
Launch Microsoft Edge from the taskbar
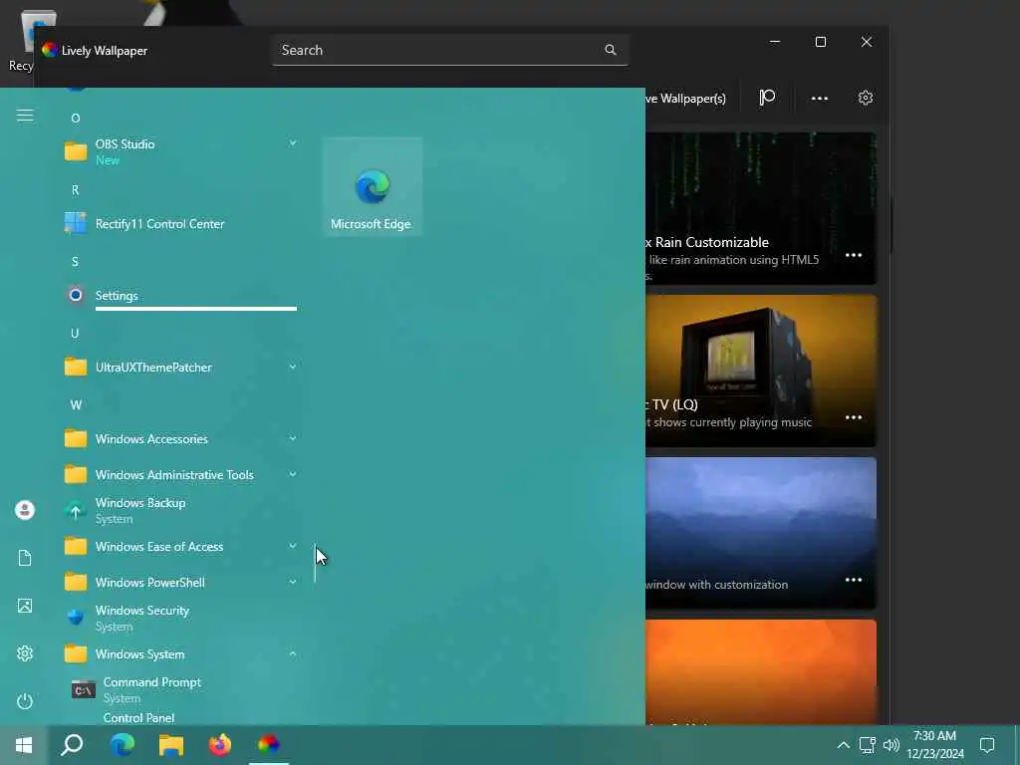[x=123, y=745]
